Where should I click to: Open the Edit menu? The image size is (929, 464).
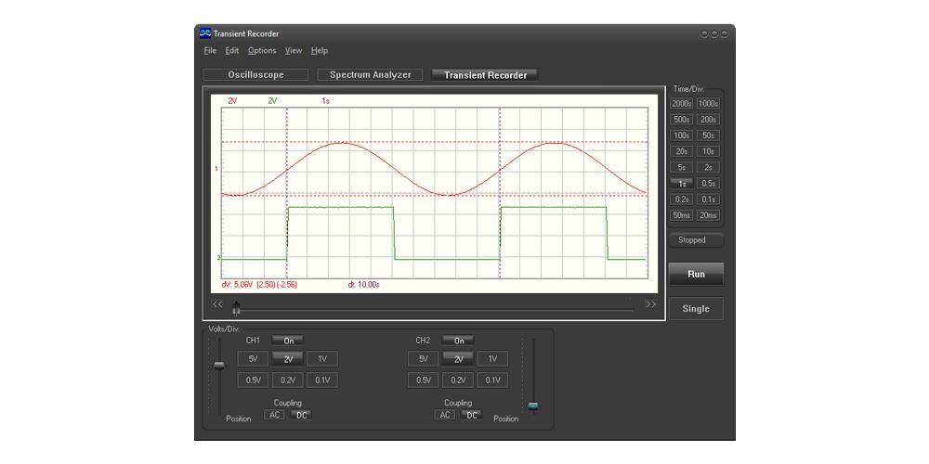(x=231, y=51)
